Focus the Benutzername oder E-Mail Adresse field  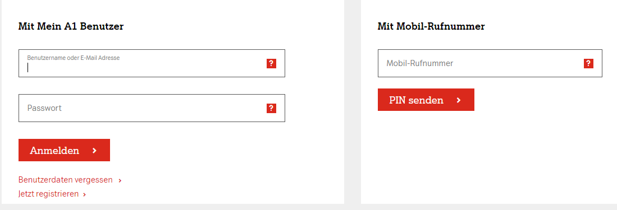[x=152, y=63]
